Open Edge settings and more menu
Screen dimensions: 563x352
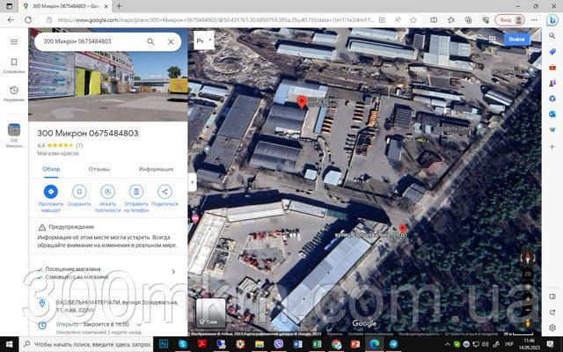pos(534,20)
